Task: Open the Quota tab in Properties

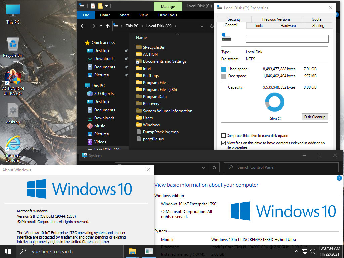Action: point(316,19)
